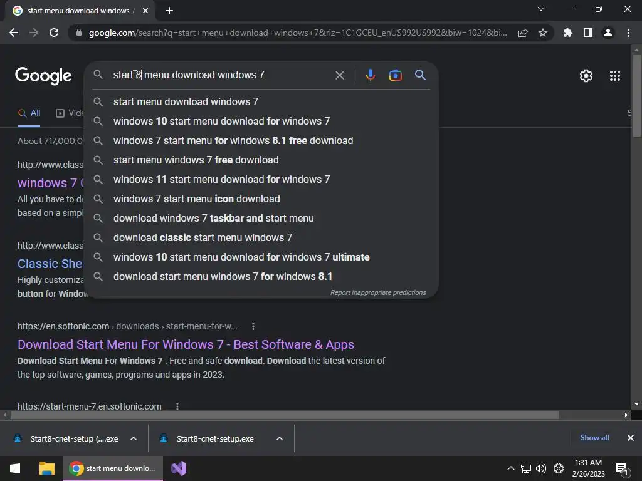
Task: Pick 'windows 10 start menu download for windows 7'
Action: (x=261, y=121)
